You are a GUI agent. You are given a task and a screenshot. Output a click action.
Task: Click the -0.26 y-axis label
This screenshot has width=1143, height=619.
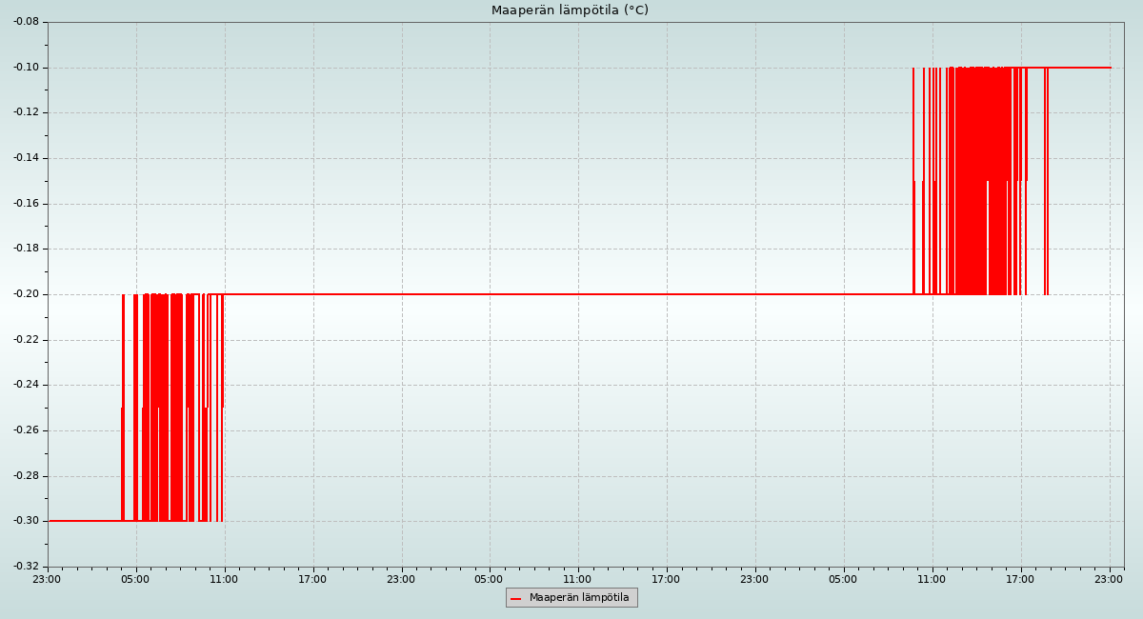click(26, 430)
